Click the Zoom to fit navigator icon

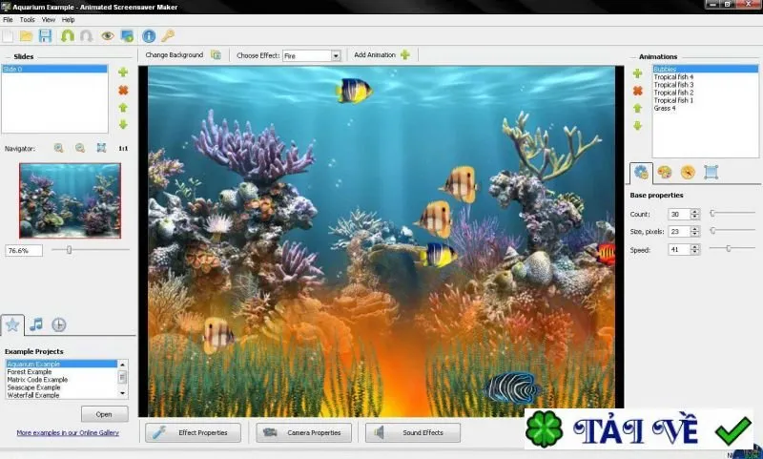(x=101, y=148)
